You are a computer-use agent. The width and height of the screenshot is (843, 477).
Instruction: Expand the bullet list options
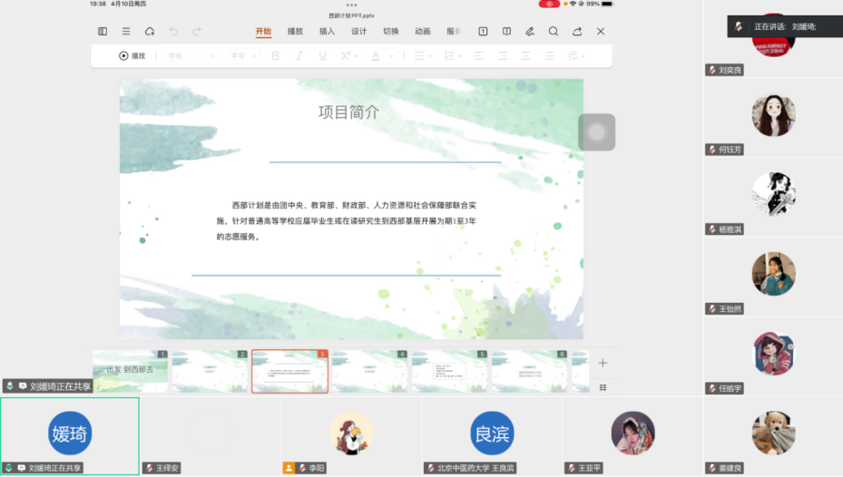tap(429, 56)
